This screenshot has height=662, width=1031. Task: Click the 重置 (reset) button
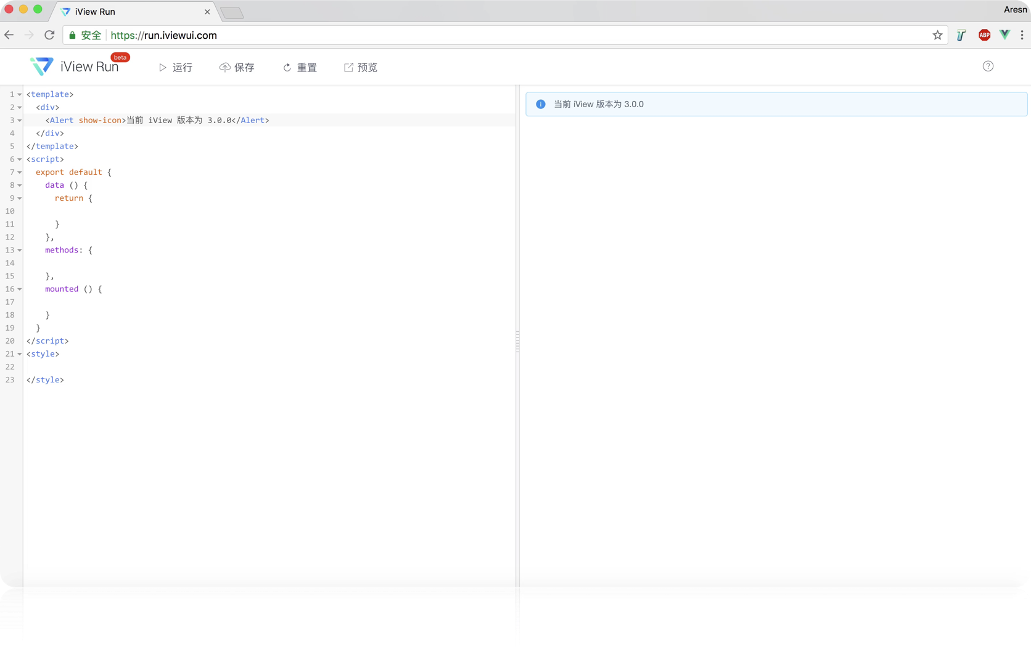(300, 67)
